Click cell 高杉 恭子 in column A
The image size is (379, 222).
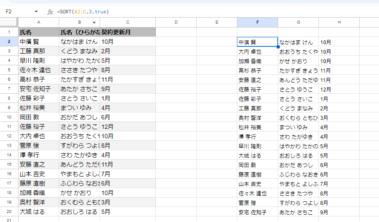point(39,79)
